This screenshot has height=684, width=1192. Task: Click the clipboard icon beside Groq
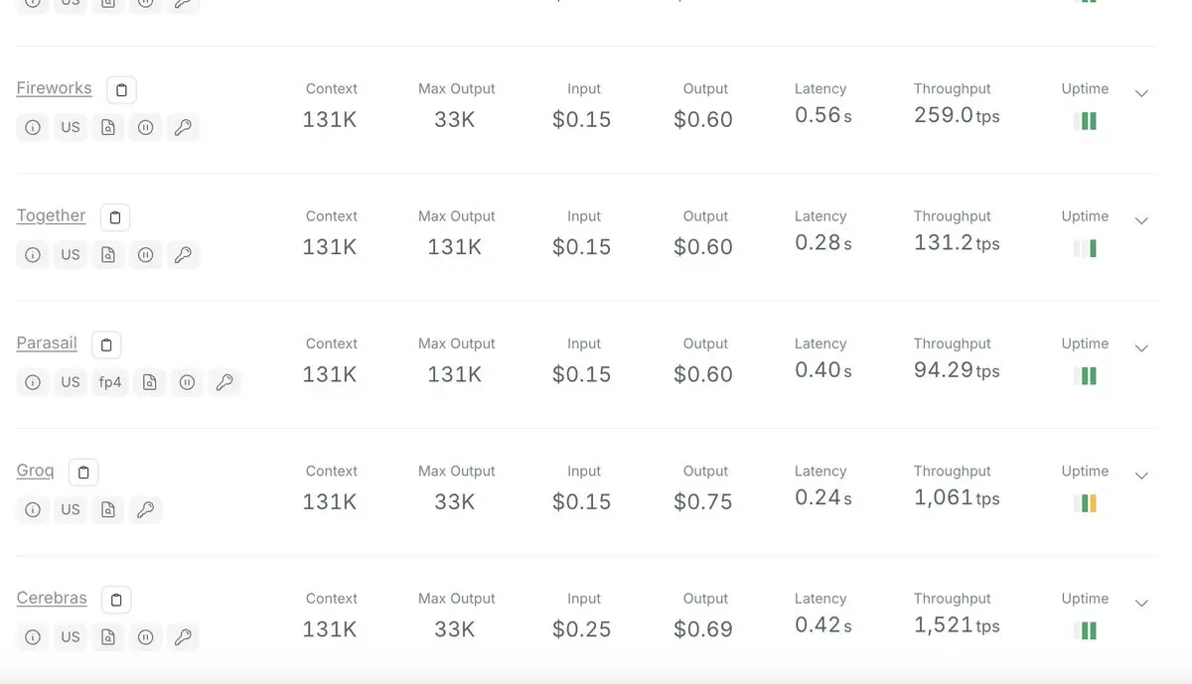pyautogui.click(x=83, y=472)
